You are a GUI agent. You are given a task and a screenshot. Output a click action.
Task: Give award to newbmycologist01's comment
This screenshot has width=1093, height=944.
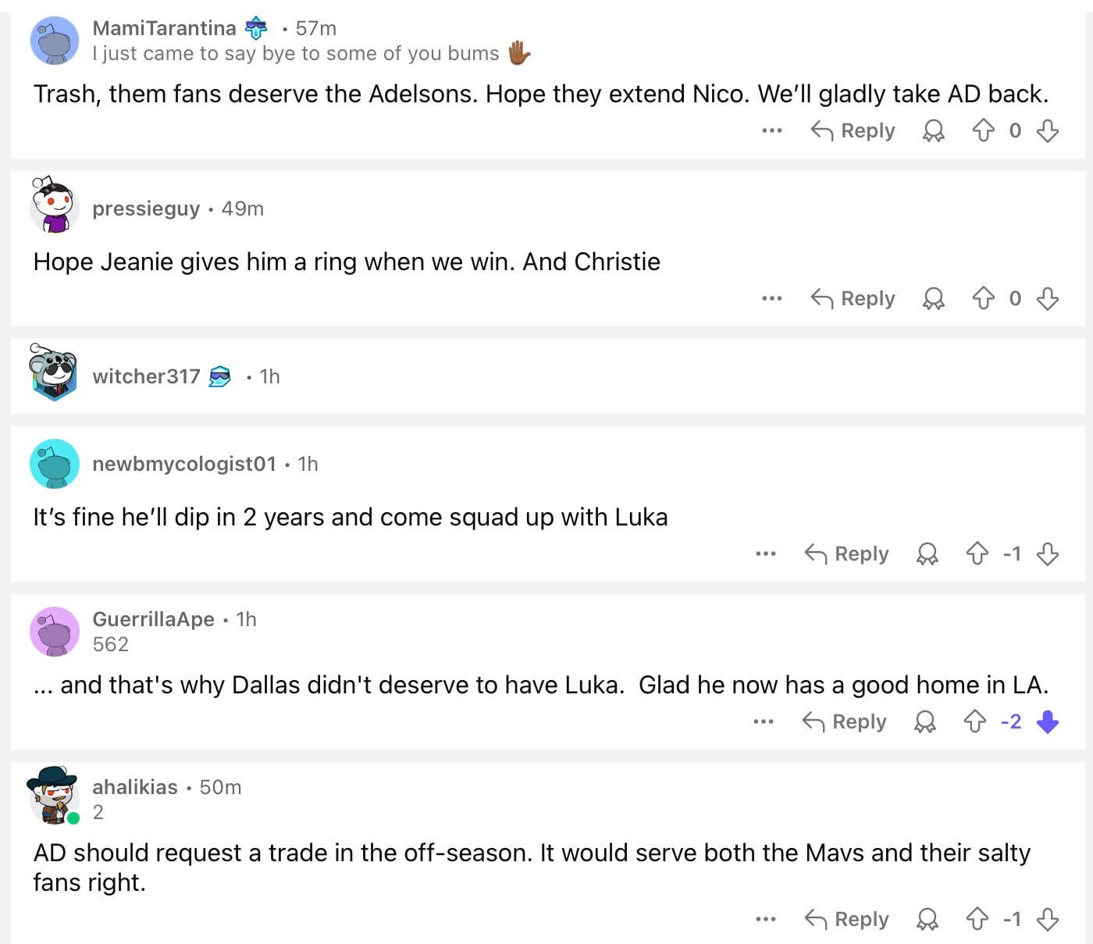pos(927,554)
